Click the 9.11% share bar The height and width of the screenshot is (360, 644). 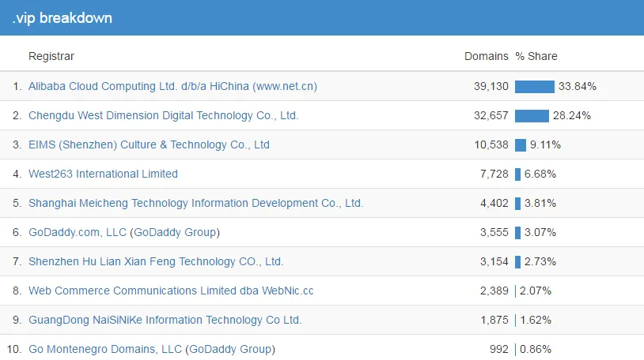click(x=521, y=144)
